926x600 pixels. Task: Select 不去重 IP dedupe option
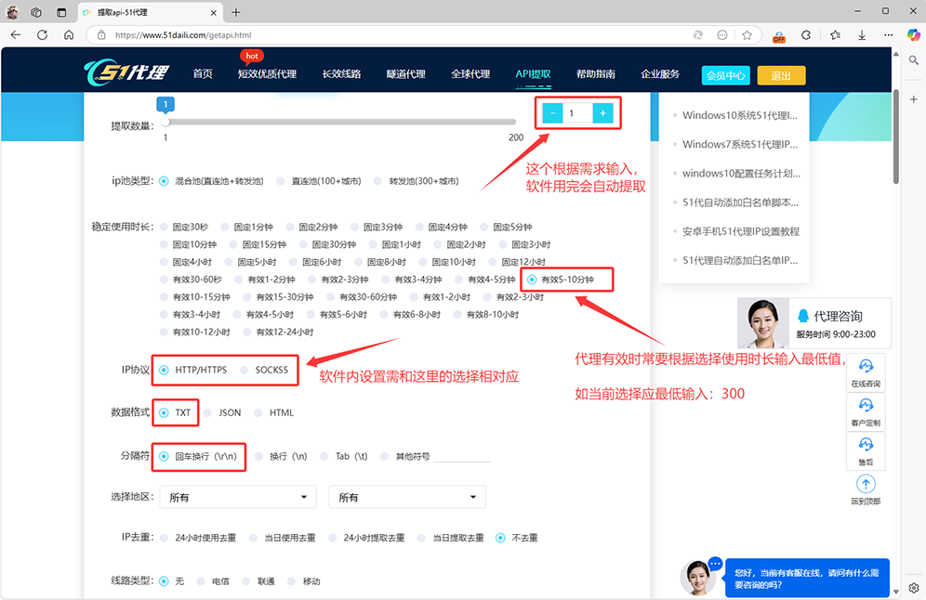click(x=501, y=538)
